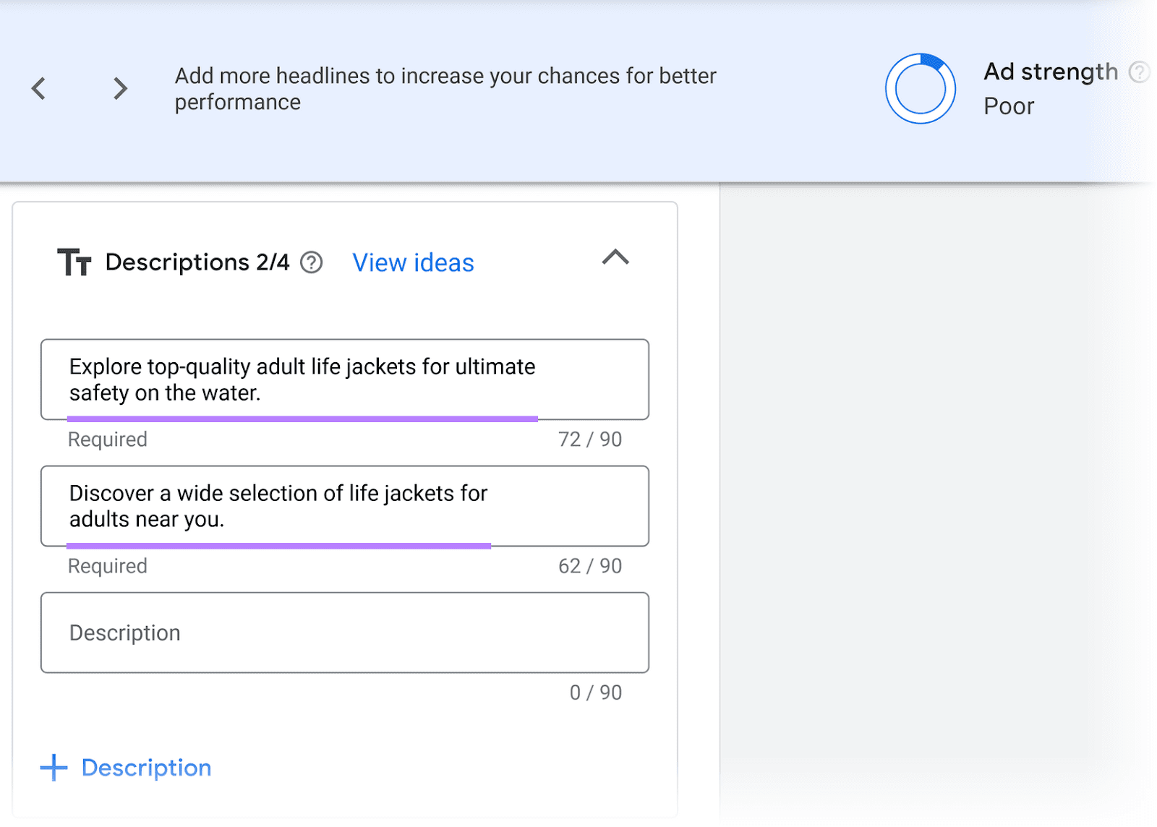Click the Ad strength circular indicator
This screenshot has height=827, width=1157.
(920, 89)
